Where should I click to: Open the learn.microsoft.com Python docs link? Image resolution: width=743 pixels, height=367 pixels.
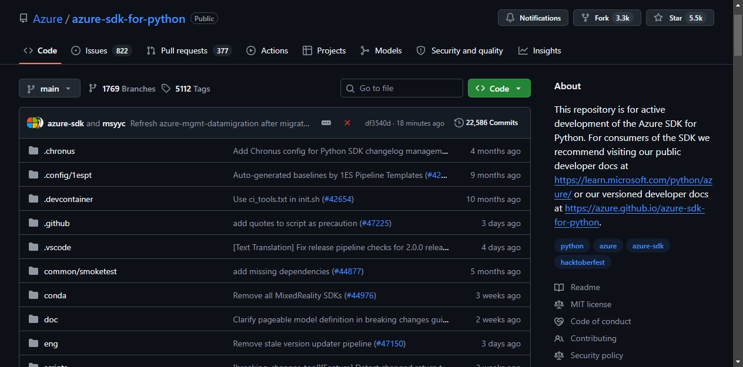[x=633, y=187]
